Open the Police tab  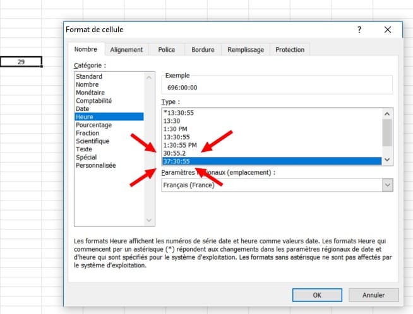click(167, 50)
